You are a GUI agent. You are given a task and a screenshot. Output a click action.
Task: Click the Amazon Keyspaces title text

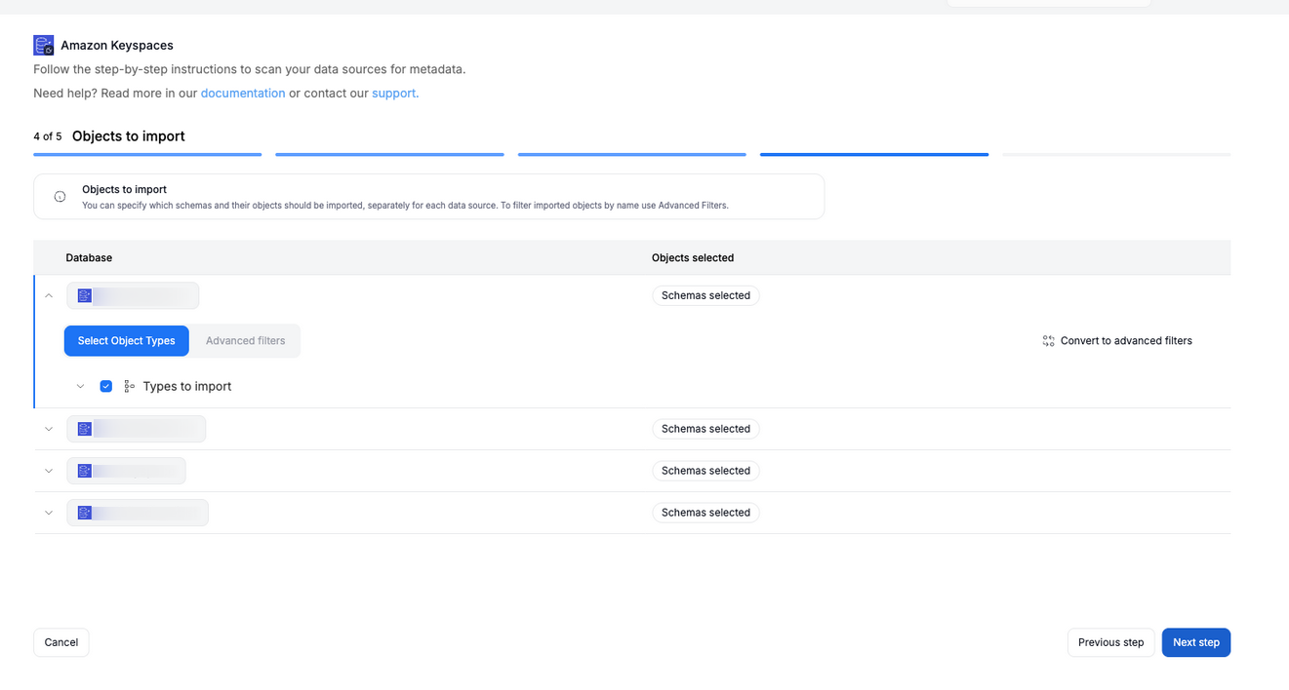point(117,46)
